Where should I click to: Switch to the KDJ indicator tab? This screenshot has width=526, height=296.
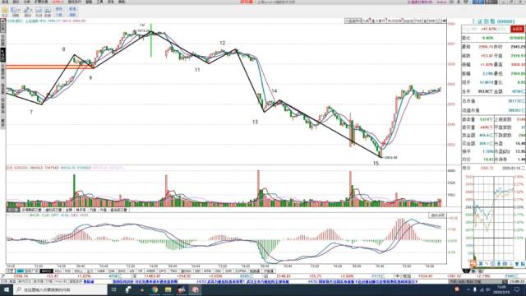58,271
